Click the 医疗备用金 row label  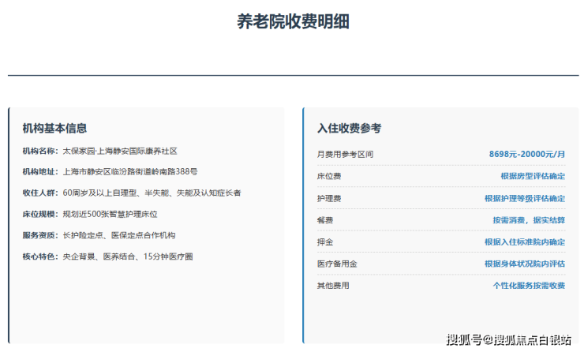tap(337, 264)
